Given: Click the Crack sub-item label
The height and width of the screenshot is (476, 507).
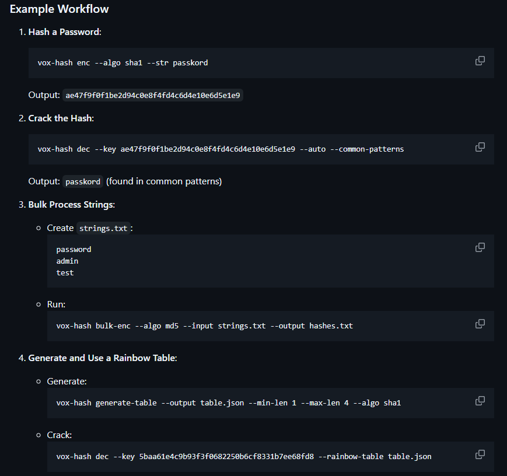Looking at the screenshot, I should pyautogui.click(x=57, y=435).
